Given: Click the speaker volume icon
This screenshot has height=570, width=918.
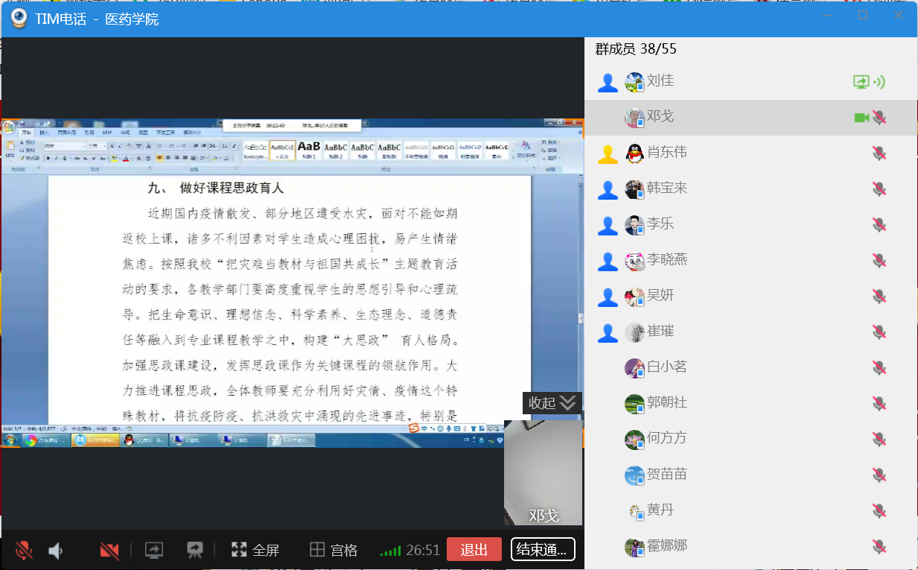Looking at the screenshot, I should [56, 551].
